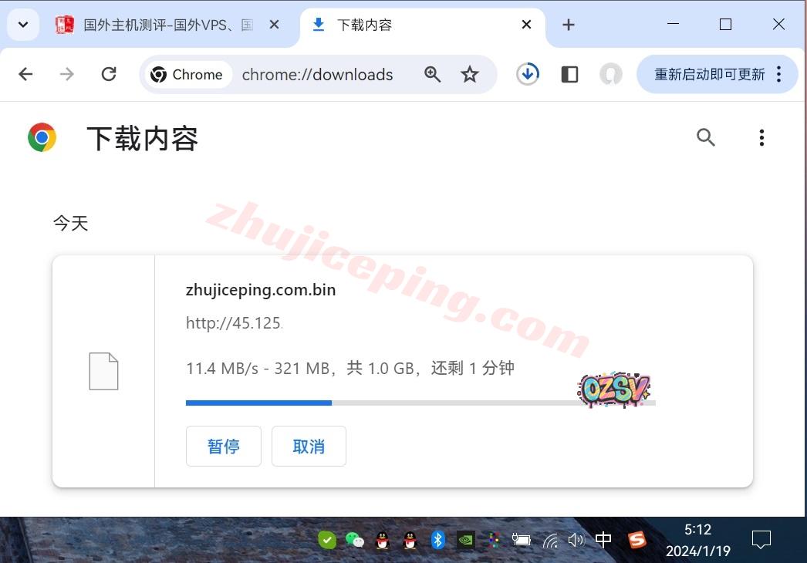Click the chrome://downloads address bar

point(317,75)
